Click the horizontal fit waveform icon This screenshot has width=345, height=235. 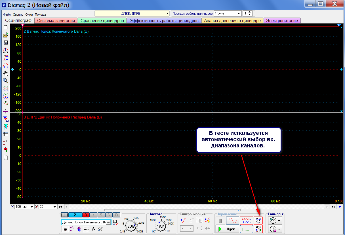point(5,65)
